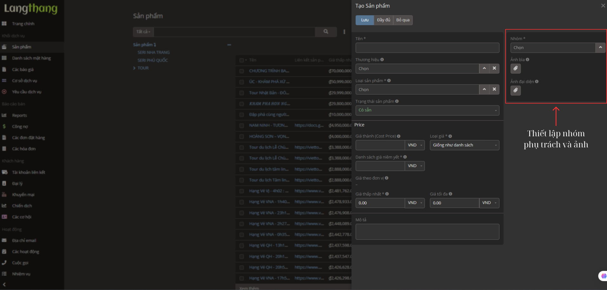
Task: Expand the Trạng thái sản phẩm dropdown
Action: 427,110
